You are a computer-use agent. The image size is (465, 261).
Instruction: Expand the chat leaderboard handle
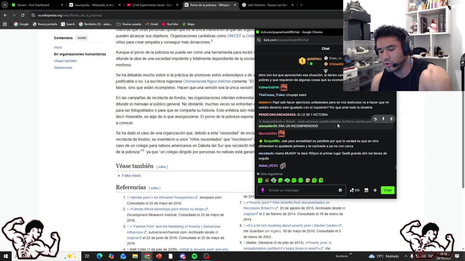(325, 71)
